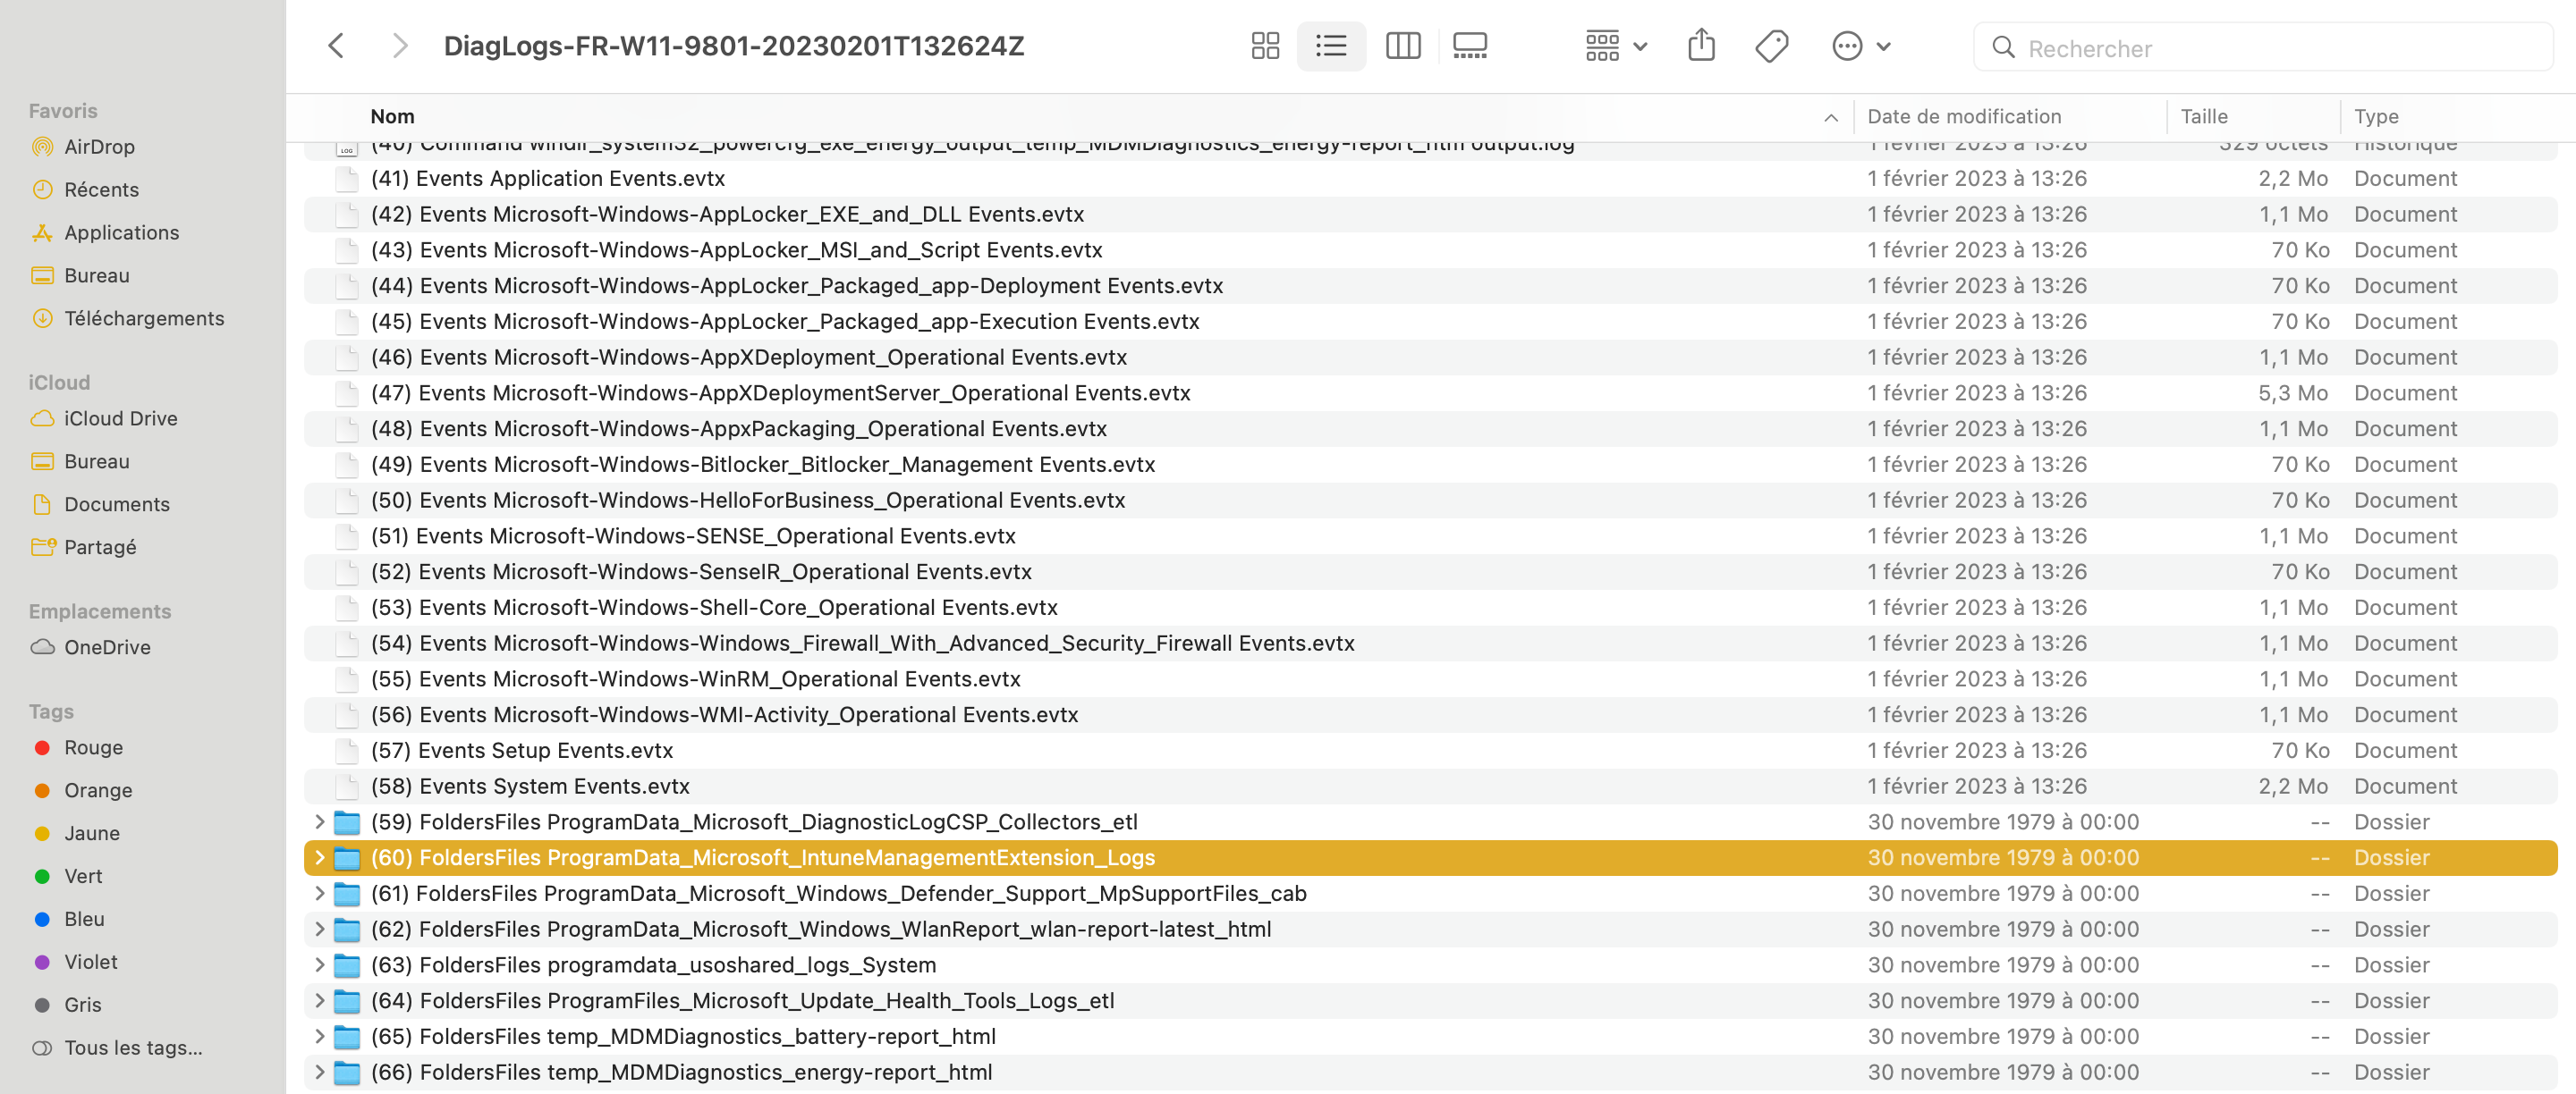Sort by Taille column header
This screenshot has width=2576, height=1094.
(2203, 117)
